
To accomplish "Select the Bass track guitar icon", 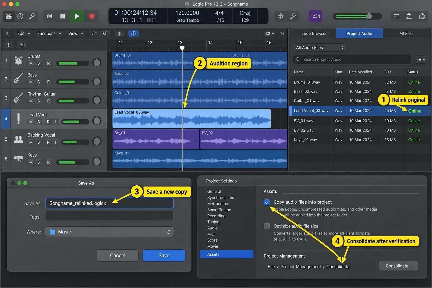I will coord(19,78).
